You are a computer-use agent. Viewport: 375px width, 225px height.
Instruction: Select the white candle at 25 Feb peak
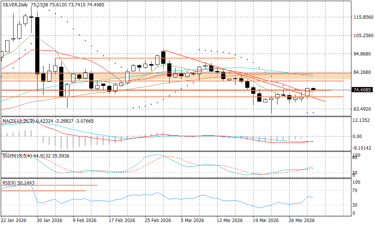coord(157,60)
